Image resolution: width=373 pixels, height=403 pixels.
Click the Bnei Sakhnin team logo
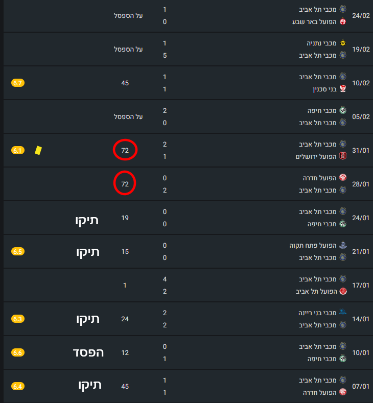[x=343, y=89]
